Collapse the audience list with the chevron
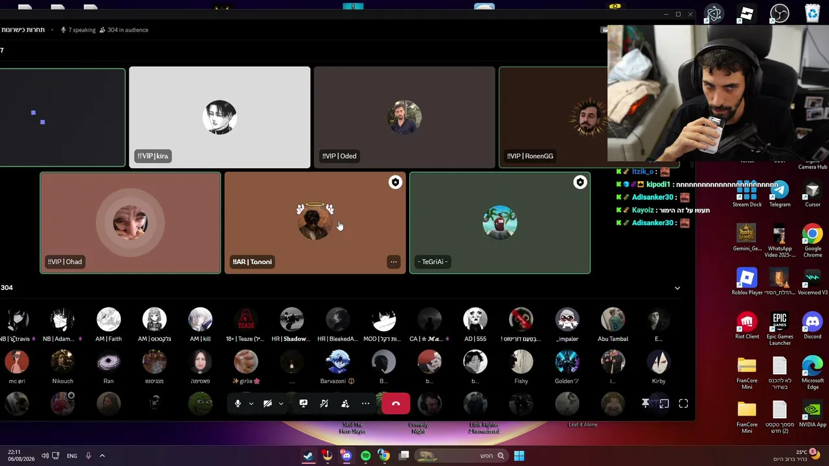This screenshot has height=466, width=829. [x=677, y=288]
